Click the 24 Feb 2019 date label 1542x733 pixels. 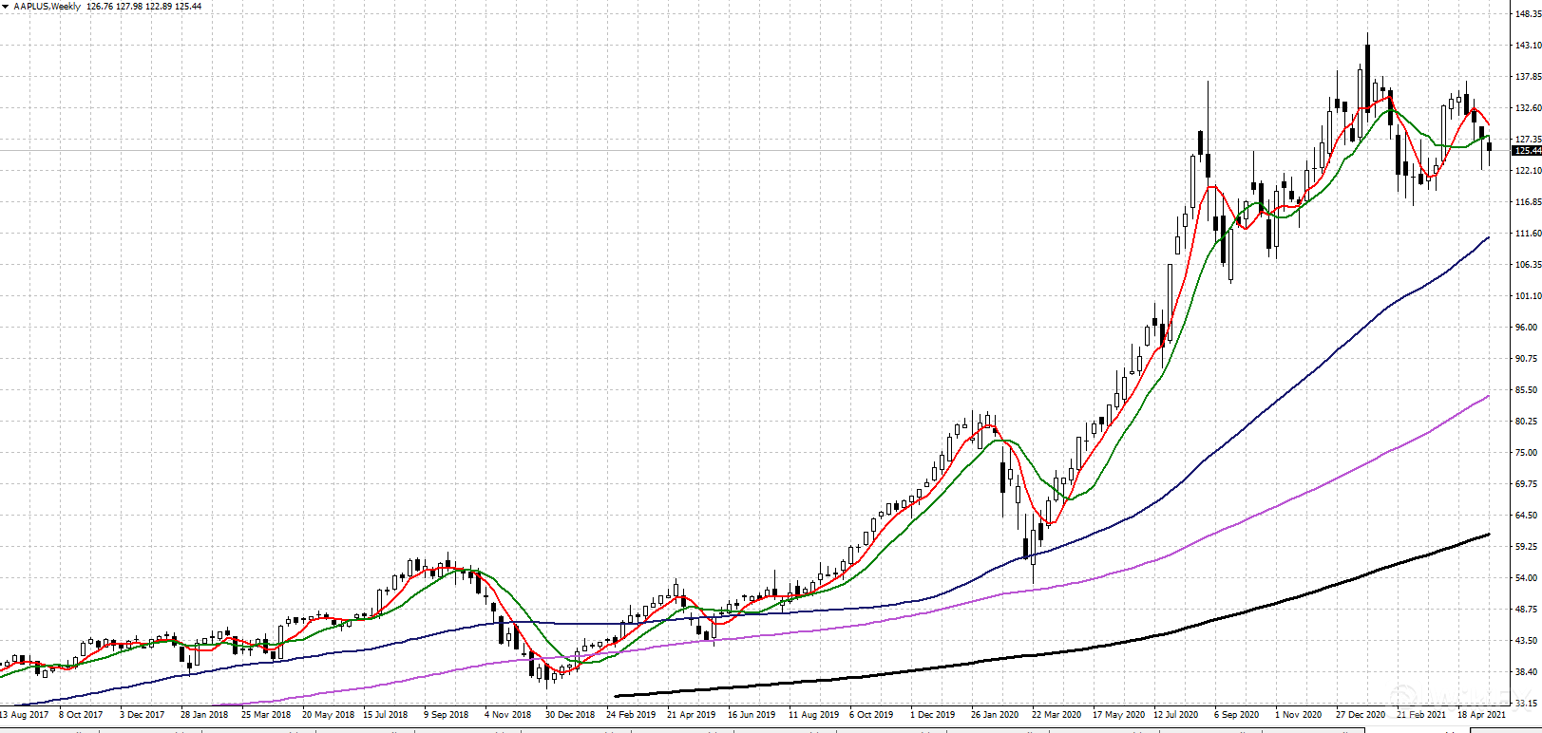(631, 714)
